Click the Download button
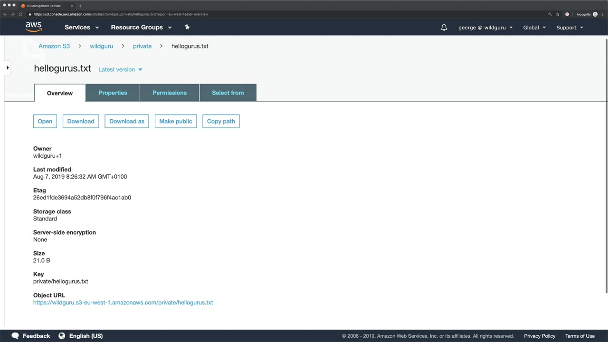608x342 pixels. pos(81,121)
